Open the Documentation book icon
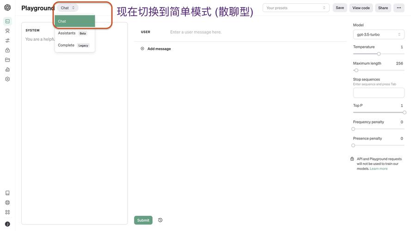 point(7,193)
